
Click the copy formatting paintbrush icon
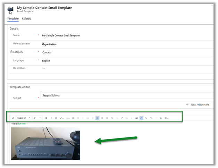tap(13, 118)
